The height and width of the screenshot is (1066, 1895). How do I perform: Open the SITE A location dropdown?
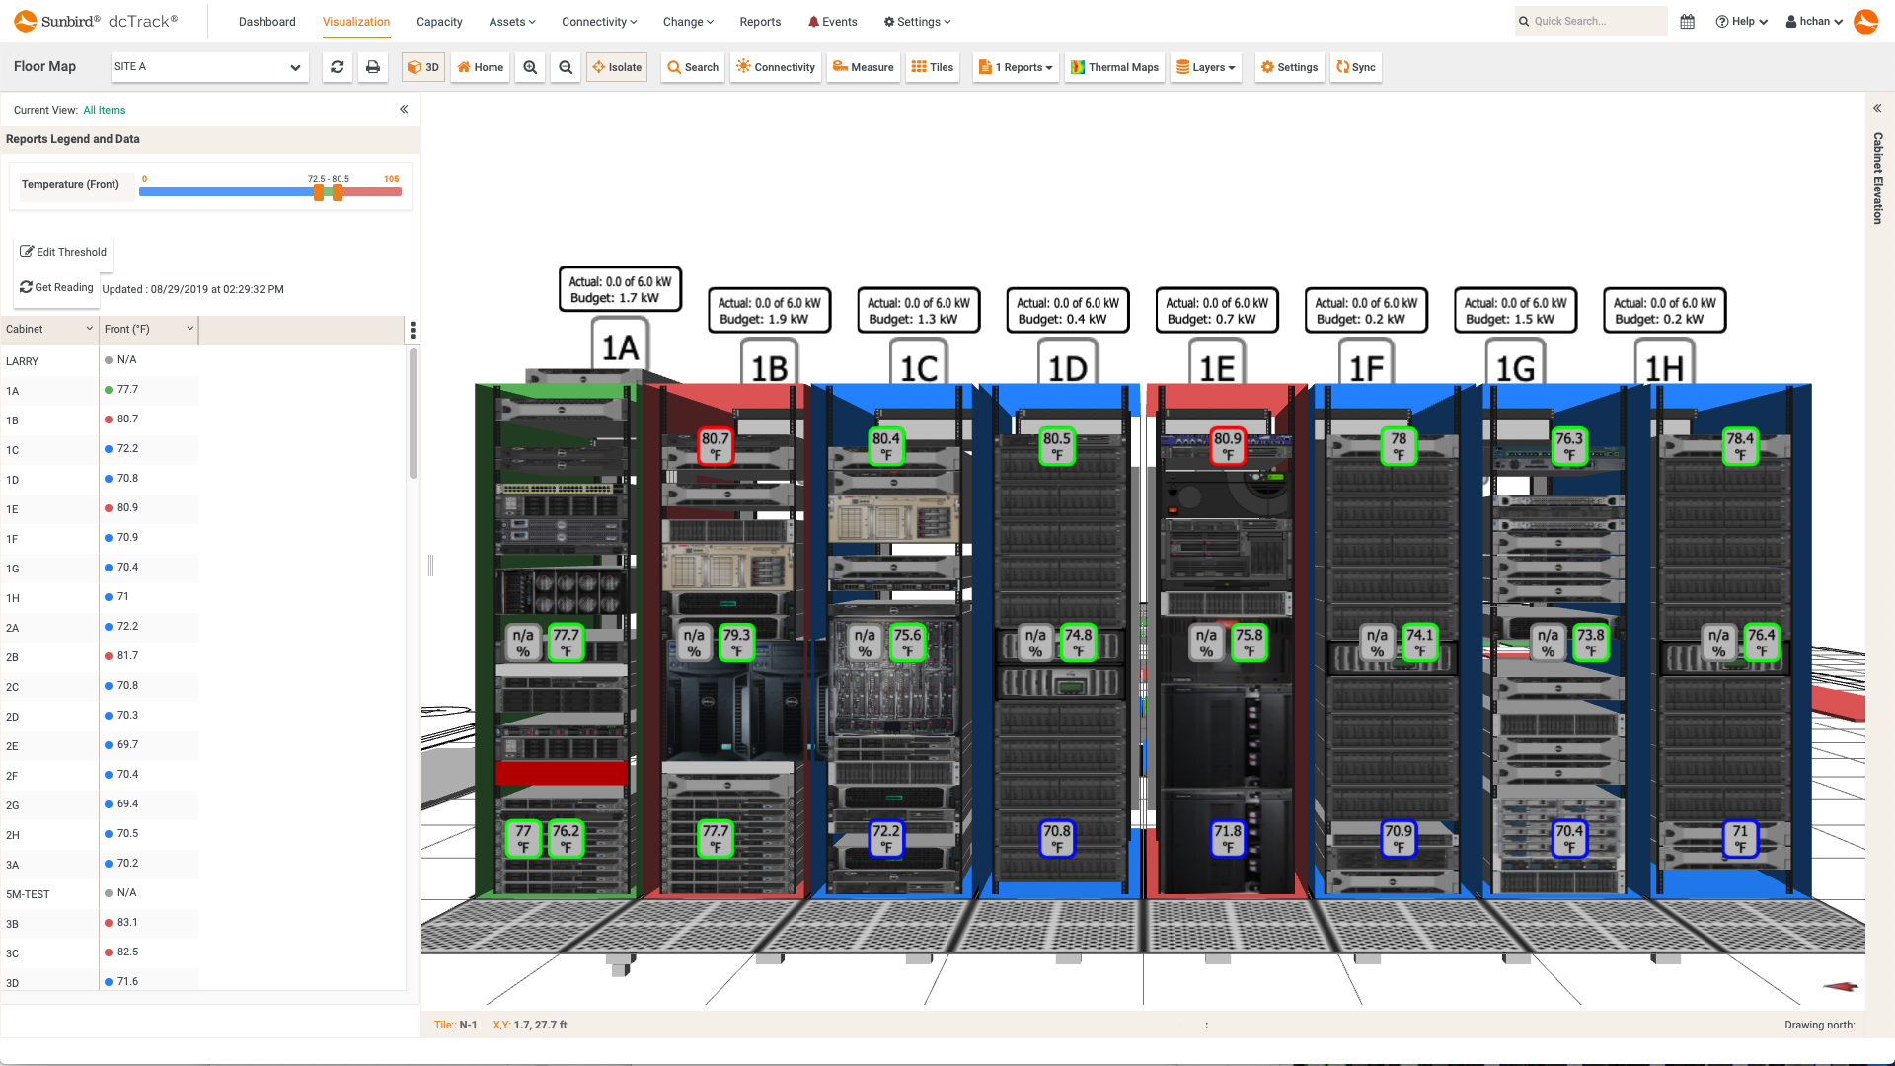208,67
